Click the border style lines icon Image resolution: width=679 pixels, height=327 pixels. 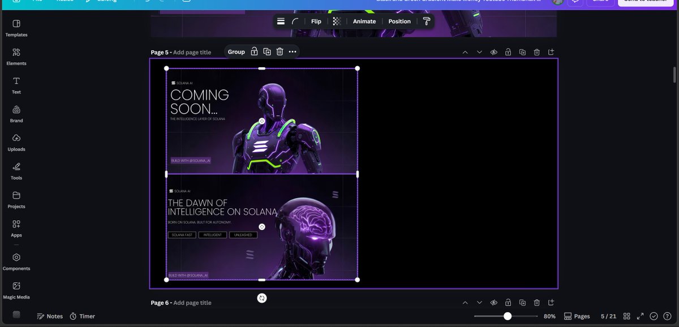pos(281,21)
